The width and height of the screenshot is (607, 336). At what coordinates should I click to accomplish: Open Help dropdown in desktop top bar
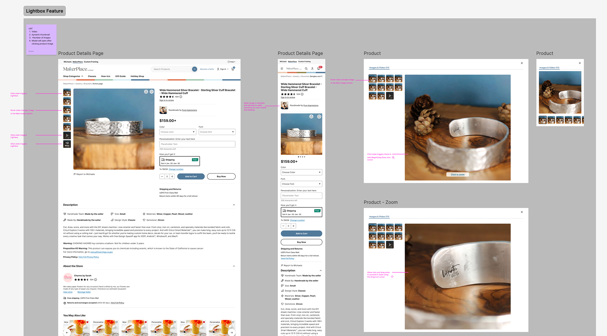point(231,62)
